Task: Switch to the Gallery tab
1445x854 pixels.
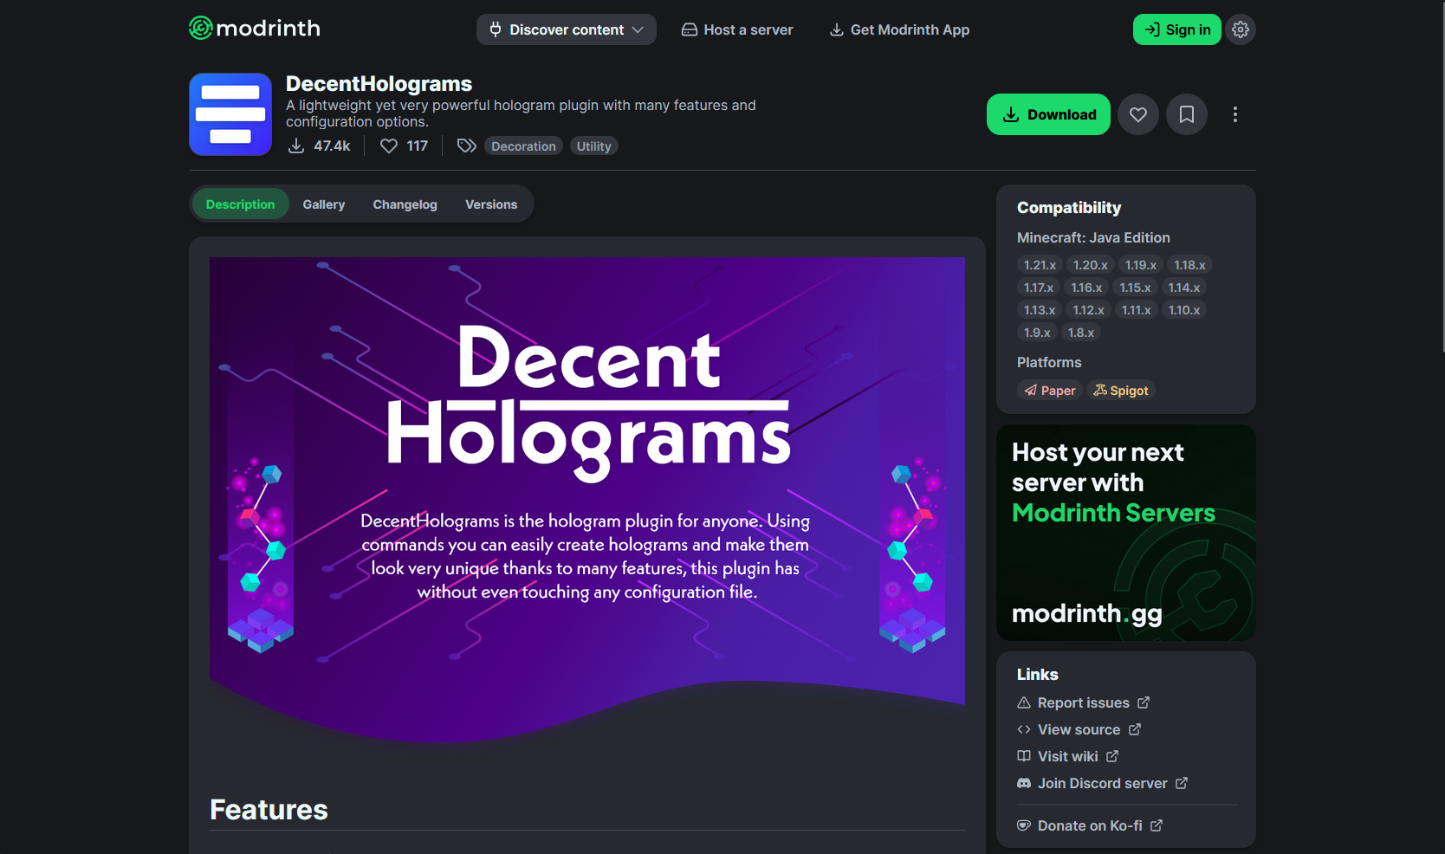Action: (x=324, y=204)
